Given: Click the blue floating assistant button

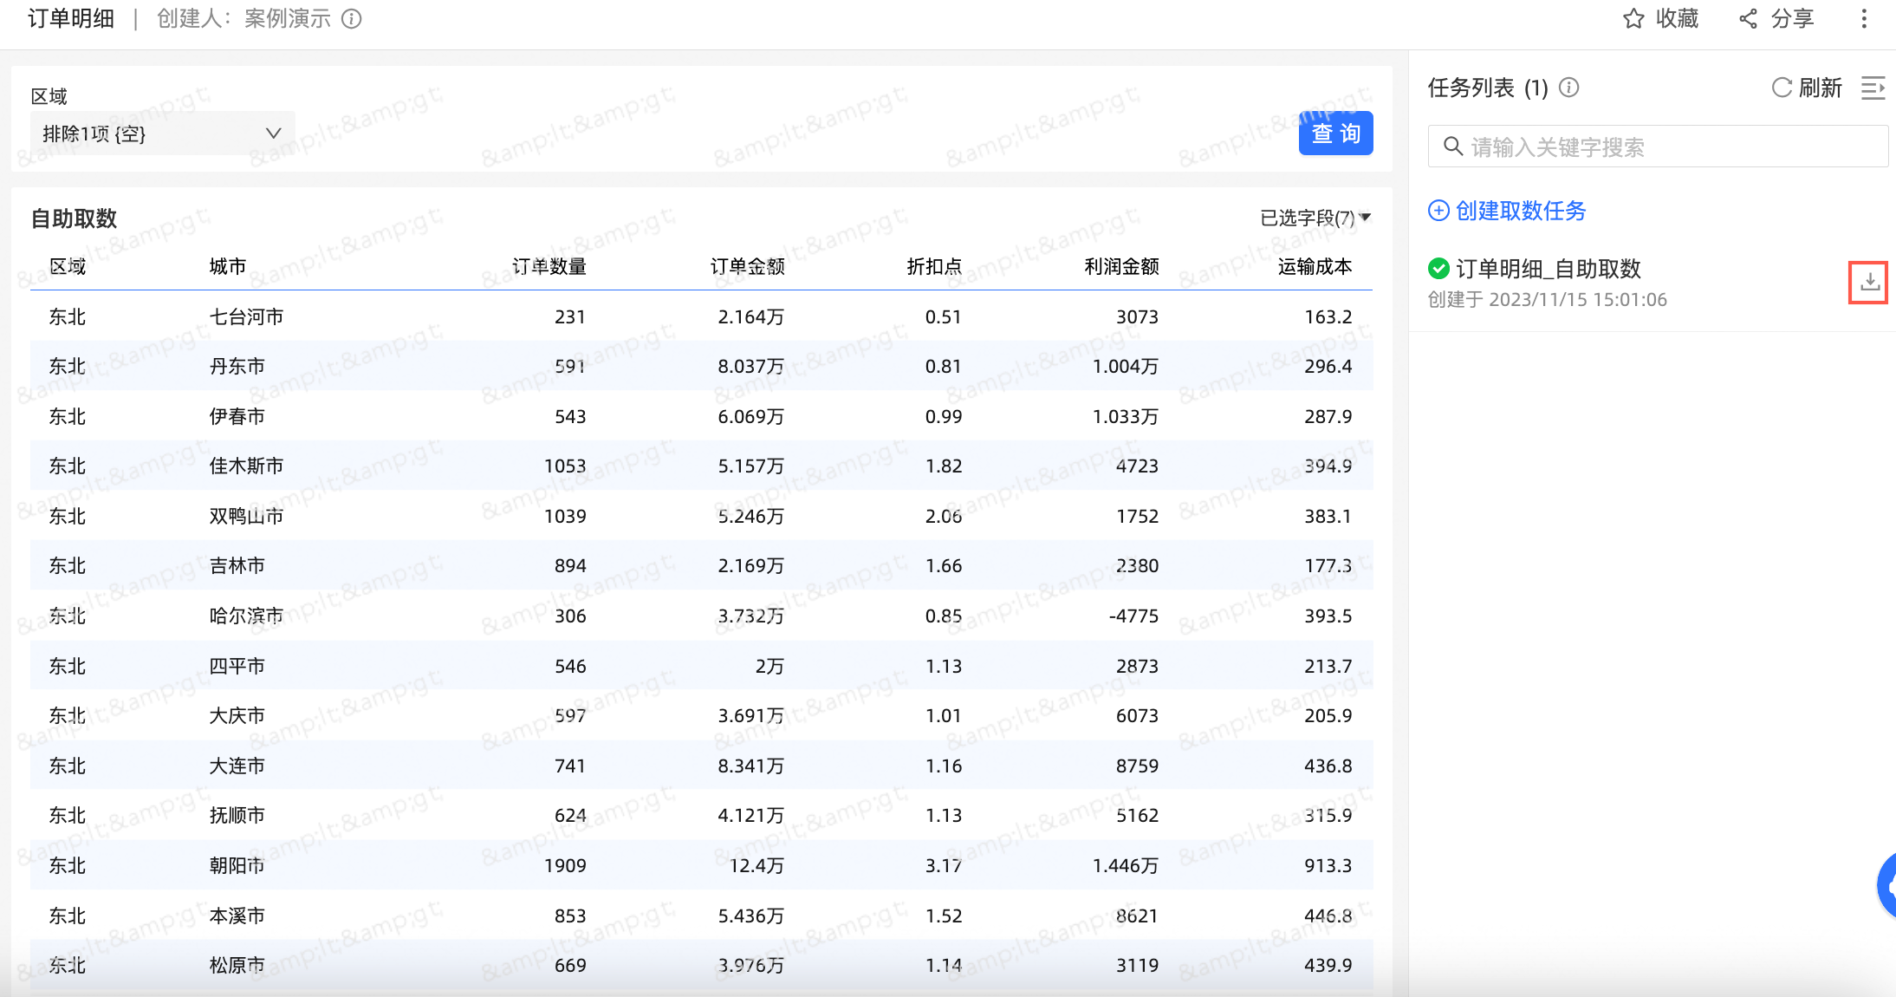Looking at the screenshot, I should 1887,885.
